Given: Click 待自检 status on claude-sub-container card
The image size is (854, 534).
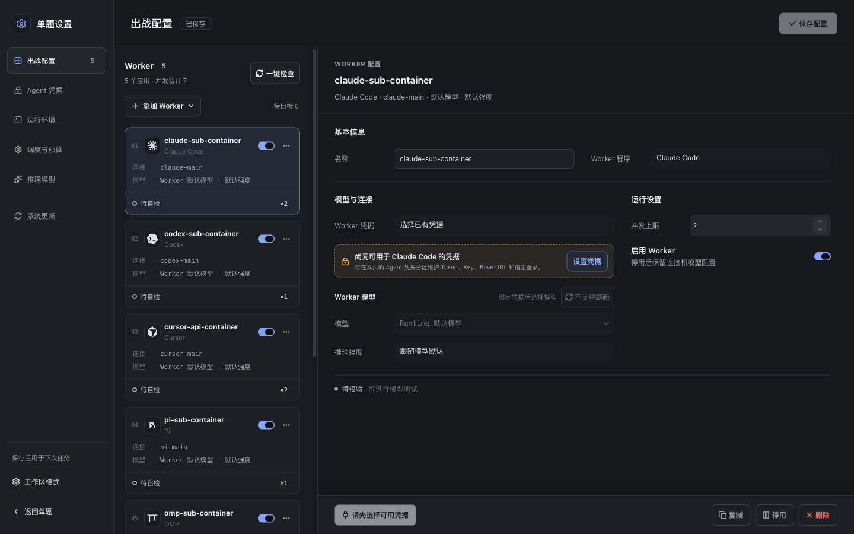Looking at the screenshot, I should (x=146, y=204).
